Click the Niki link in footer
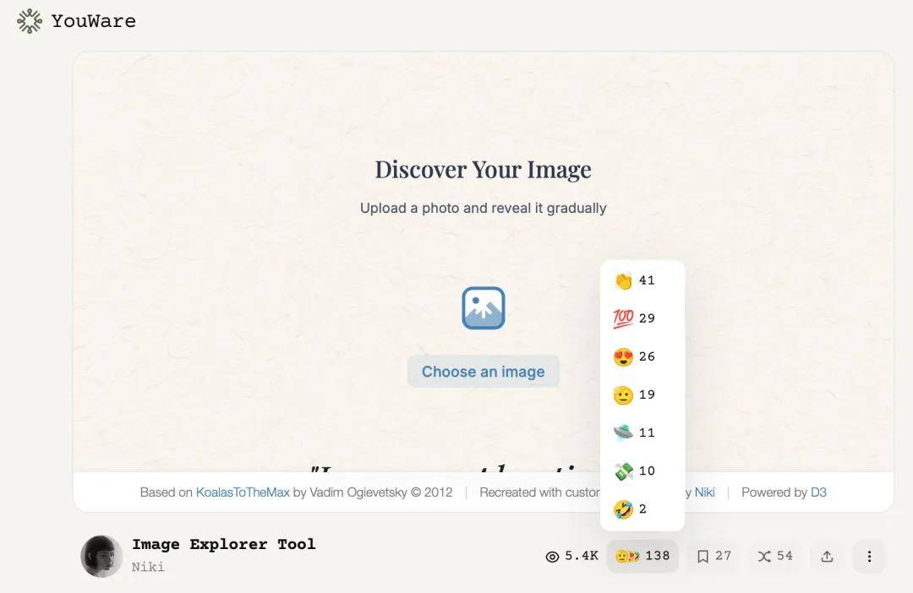 point(704,492)
